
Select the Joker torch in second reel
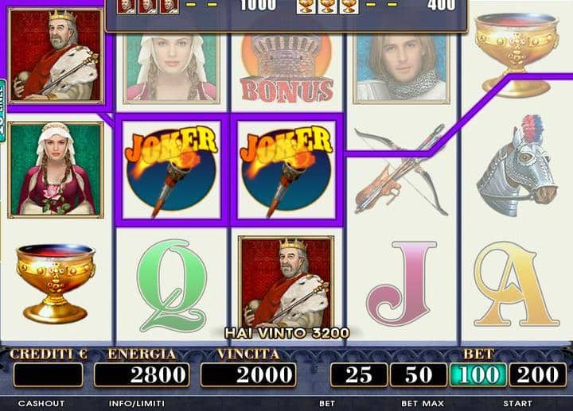click(x=171, y=170)
